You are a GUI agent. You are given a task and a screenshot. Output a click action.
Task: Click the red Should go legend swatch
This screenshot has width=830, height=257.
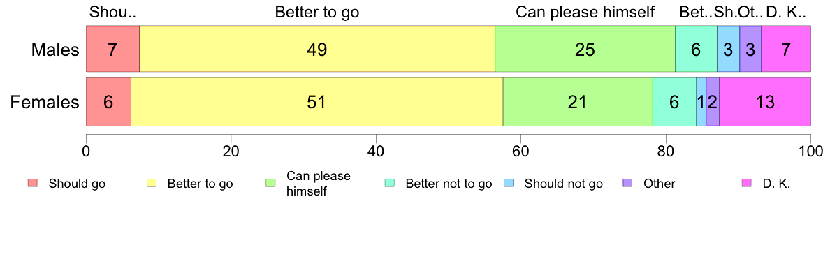(x=33, y=184)
